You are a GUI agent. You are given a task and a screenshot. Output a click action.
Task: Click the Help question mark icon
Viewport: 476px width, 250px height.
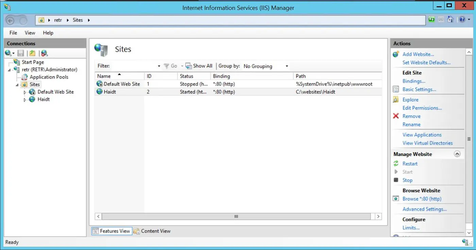pyautogui.click(x=462, y=20)
